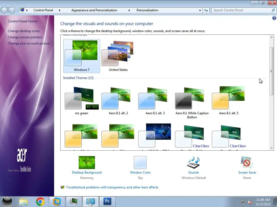Launch Google Chrome from taskbar
Screen dimensions: 277x207
tap(40, 202)
